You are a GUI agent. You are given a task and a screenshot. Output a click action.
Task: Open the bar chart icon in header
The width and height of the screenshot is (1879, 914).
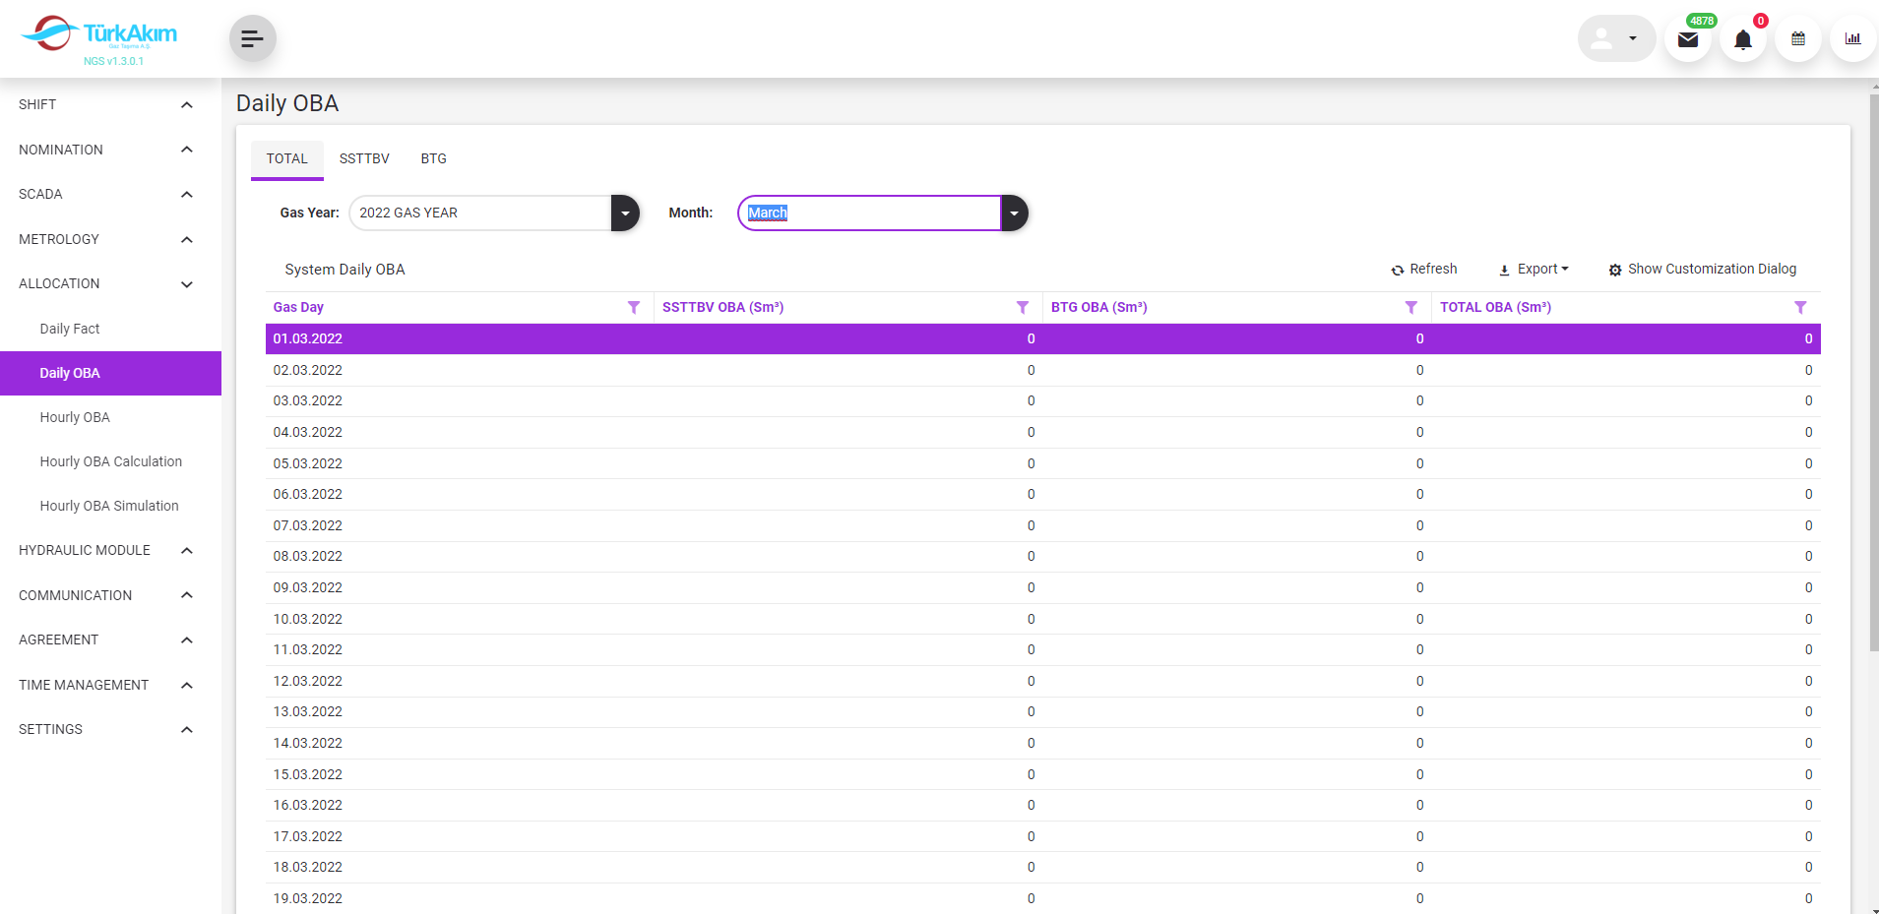(x=1852, y=39)
